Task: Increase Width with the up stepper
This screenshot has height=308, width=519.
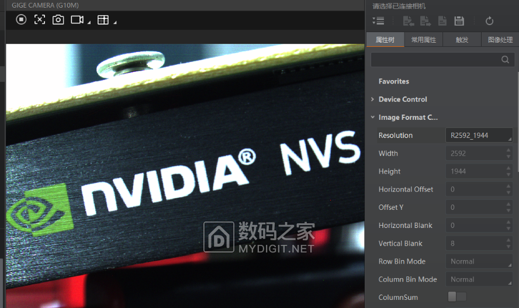Action: 508,150
